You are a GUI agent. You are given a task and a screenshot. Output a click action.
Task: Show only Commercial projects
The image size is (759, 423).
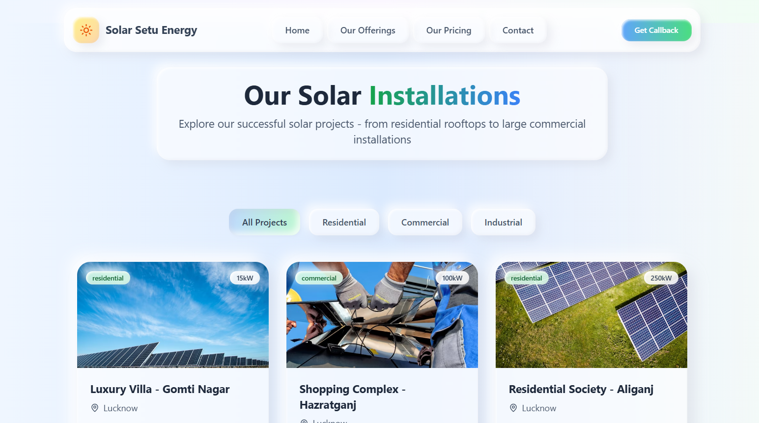click(x=425, y=222)
